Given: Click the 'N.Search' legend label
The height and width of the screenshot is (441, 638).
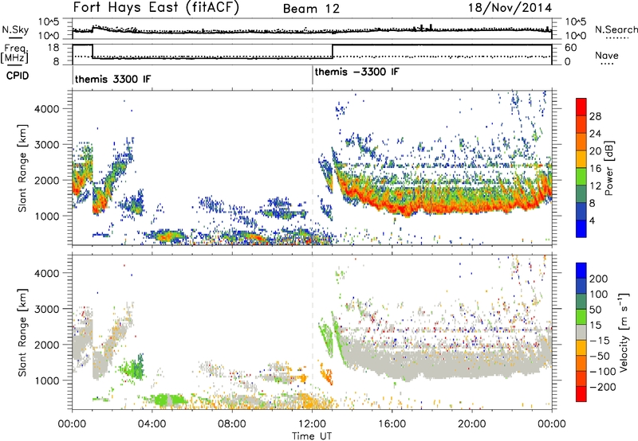Looking at the screenshot, I should pyautogui.click(x=616, y=29).
